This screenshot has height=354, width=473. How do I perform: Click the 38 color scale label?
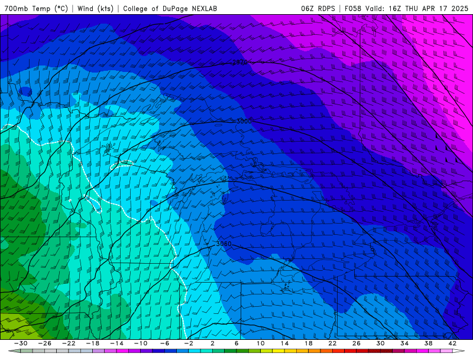click(428, 343)
